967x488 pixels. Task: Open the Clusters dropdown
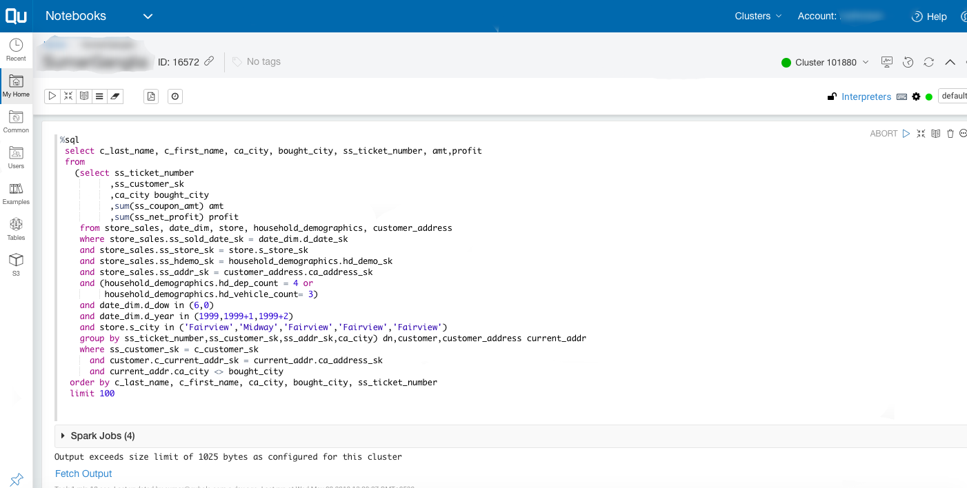(758, 16)
